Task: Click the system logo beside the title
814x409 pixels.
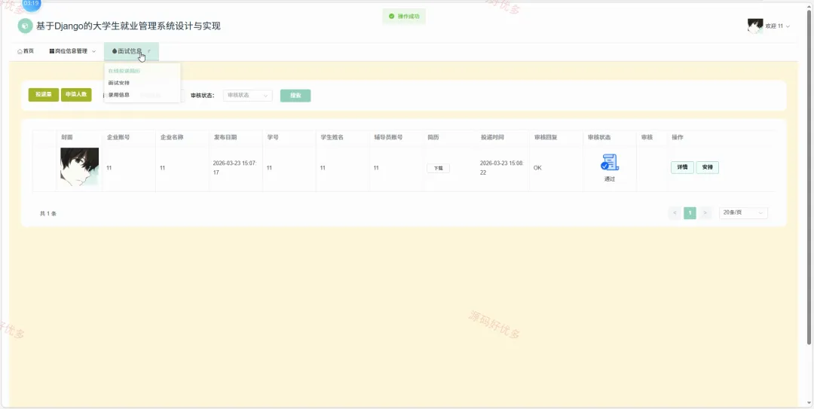Action: point(25,26)
